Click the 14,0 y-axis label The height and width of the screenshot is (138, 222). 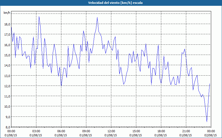pyautogui.click(x=7, y=65)
